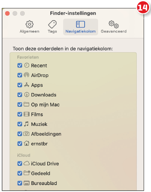Open the Algemeen gear icon tab
The width and height of the screenshot is (151, 192).
(29, 24)
